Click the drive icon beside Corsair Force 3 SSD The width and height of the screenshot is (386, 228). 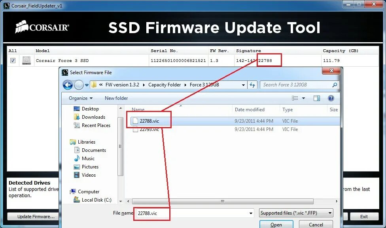point(26,60)
